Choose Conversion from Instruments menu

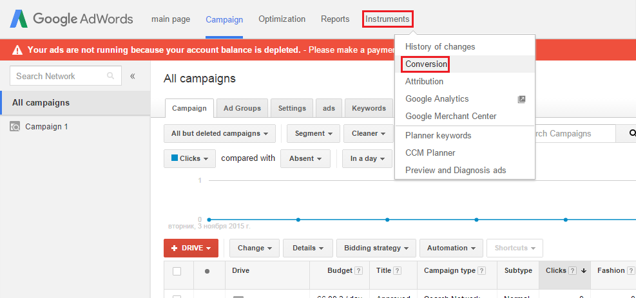click(465, 64)
